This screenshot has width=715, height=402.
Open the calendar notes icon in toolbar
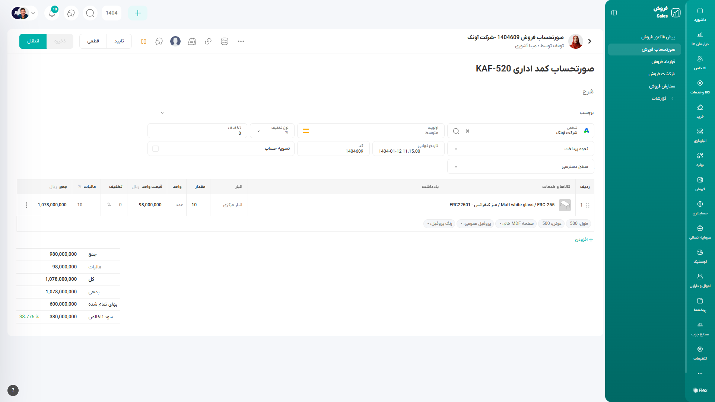(192, 41)
